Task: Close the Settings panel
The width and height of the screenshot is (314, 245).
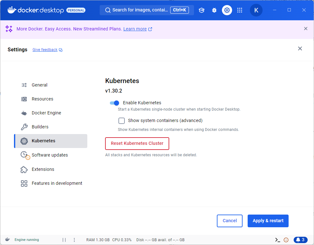Action: coord(300,48)
